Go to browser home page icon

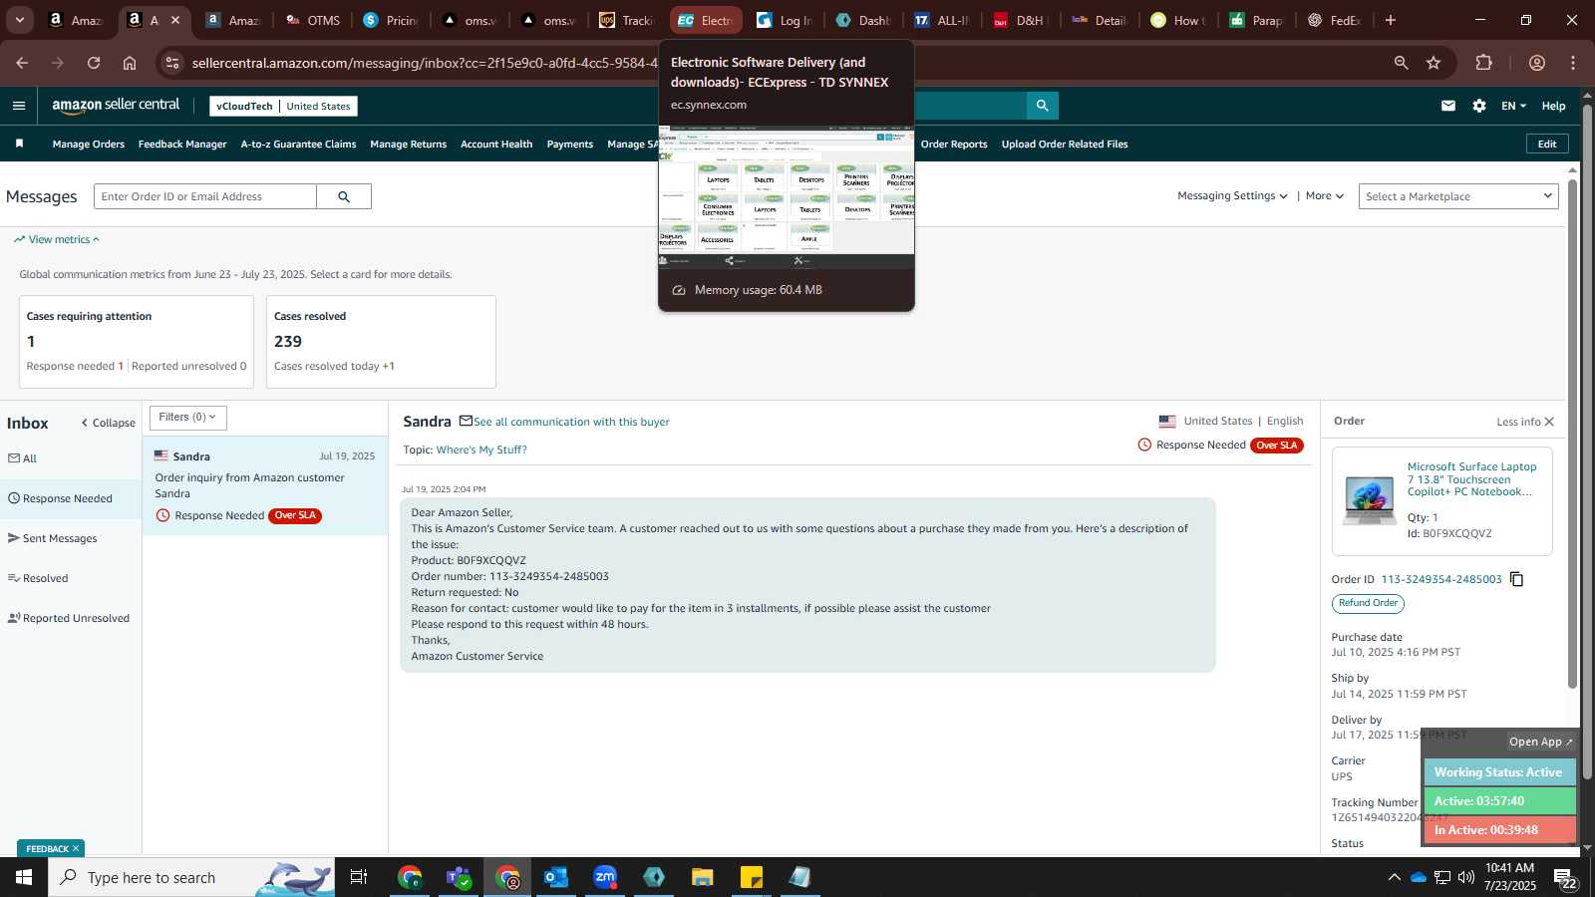(130, 63)
